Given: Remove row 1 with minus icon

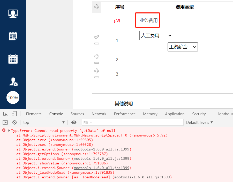Looking at the screenshot, I should tap(97, 43).
